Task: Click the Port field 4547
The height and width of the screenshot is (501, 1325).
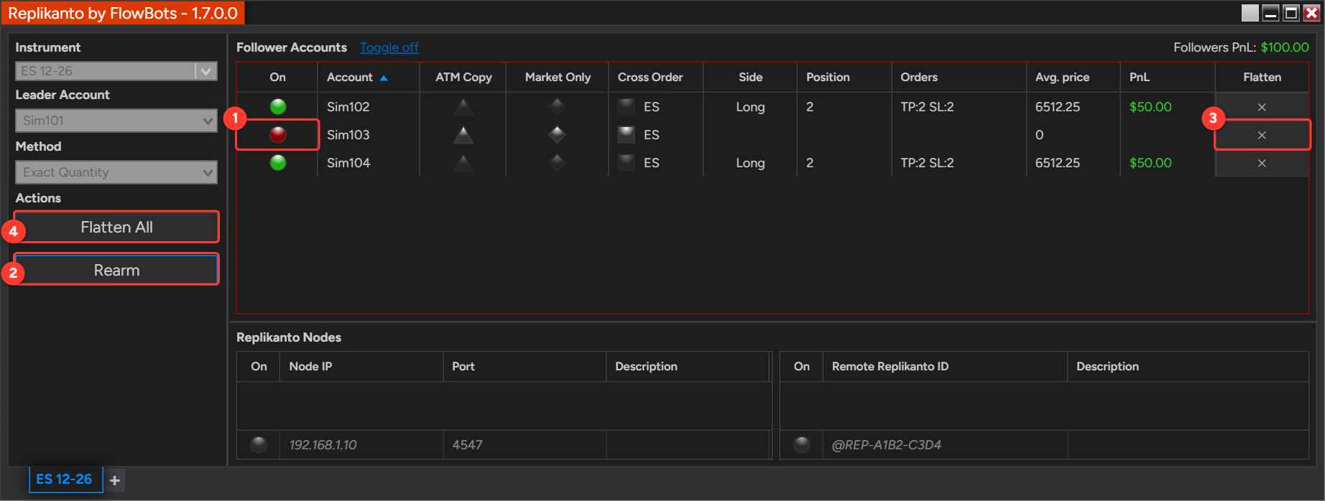Action: [x=525, y=445]
